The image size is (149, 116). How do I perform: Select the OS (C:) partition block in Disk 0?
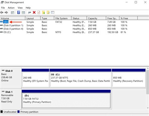point(80,78)
